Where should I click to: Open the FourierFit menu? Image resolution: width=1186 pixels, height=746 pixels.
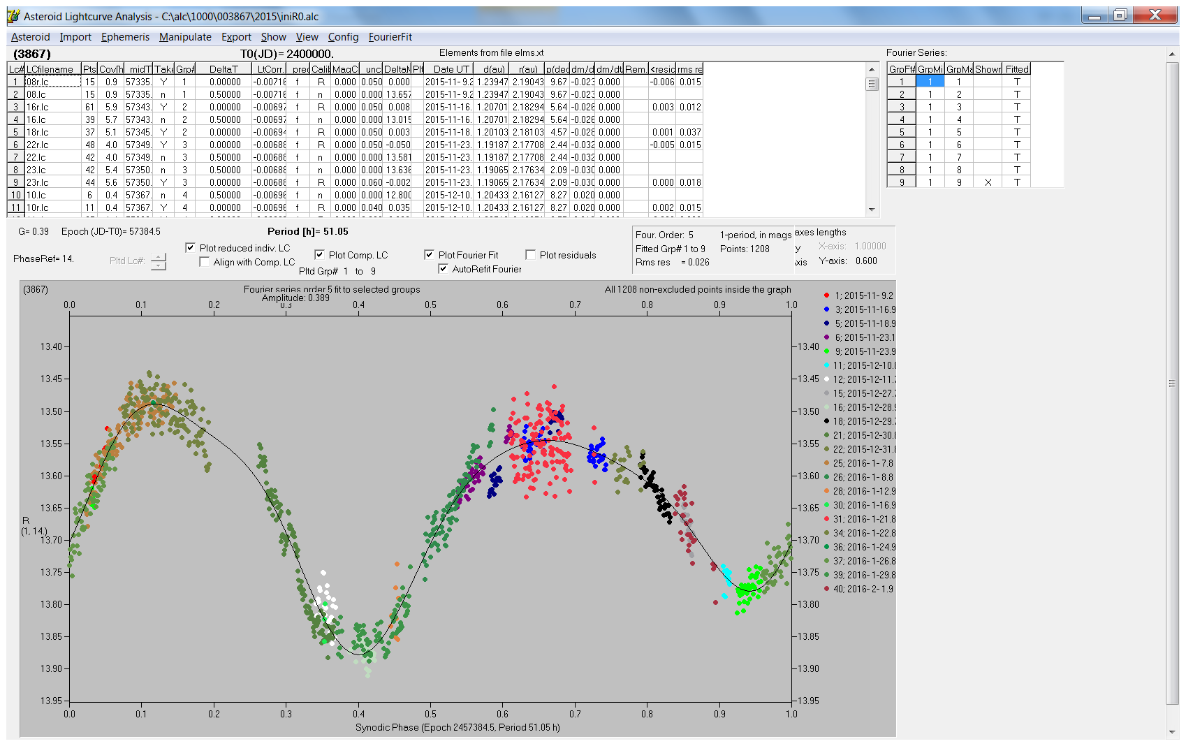[390, 37]
